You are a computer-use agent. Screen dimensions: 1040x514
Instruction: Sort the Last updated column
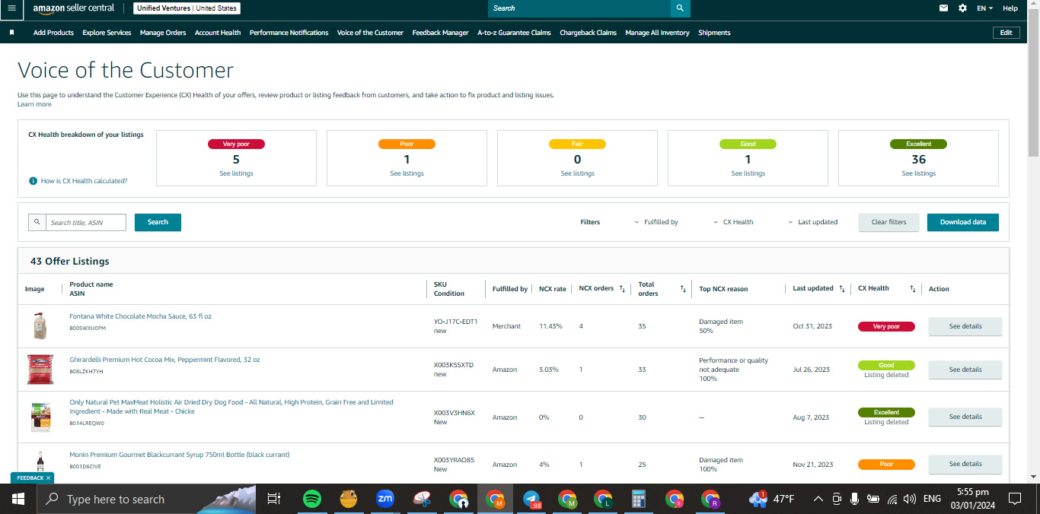click(842, 289)
